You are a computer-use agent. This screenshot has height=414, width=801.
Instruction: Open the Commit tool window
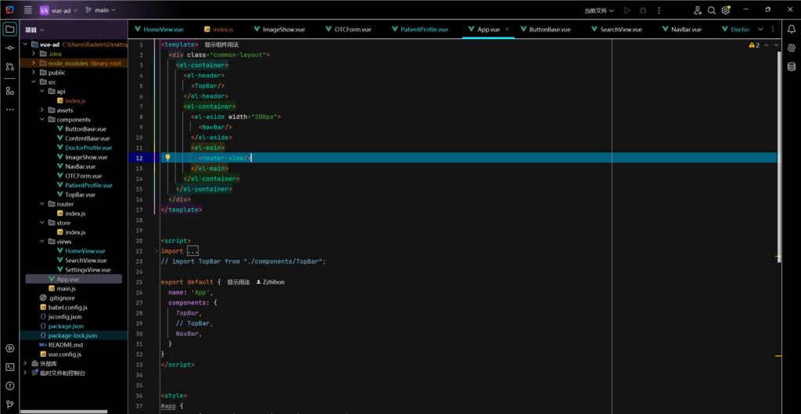(9, 48)
